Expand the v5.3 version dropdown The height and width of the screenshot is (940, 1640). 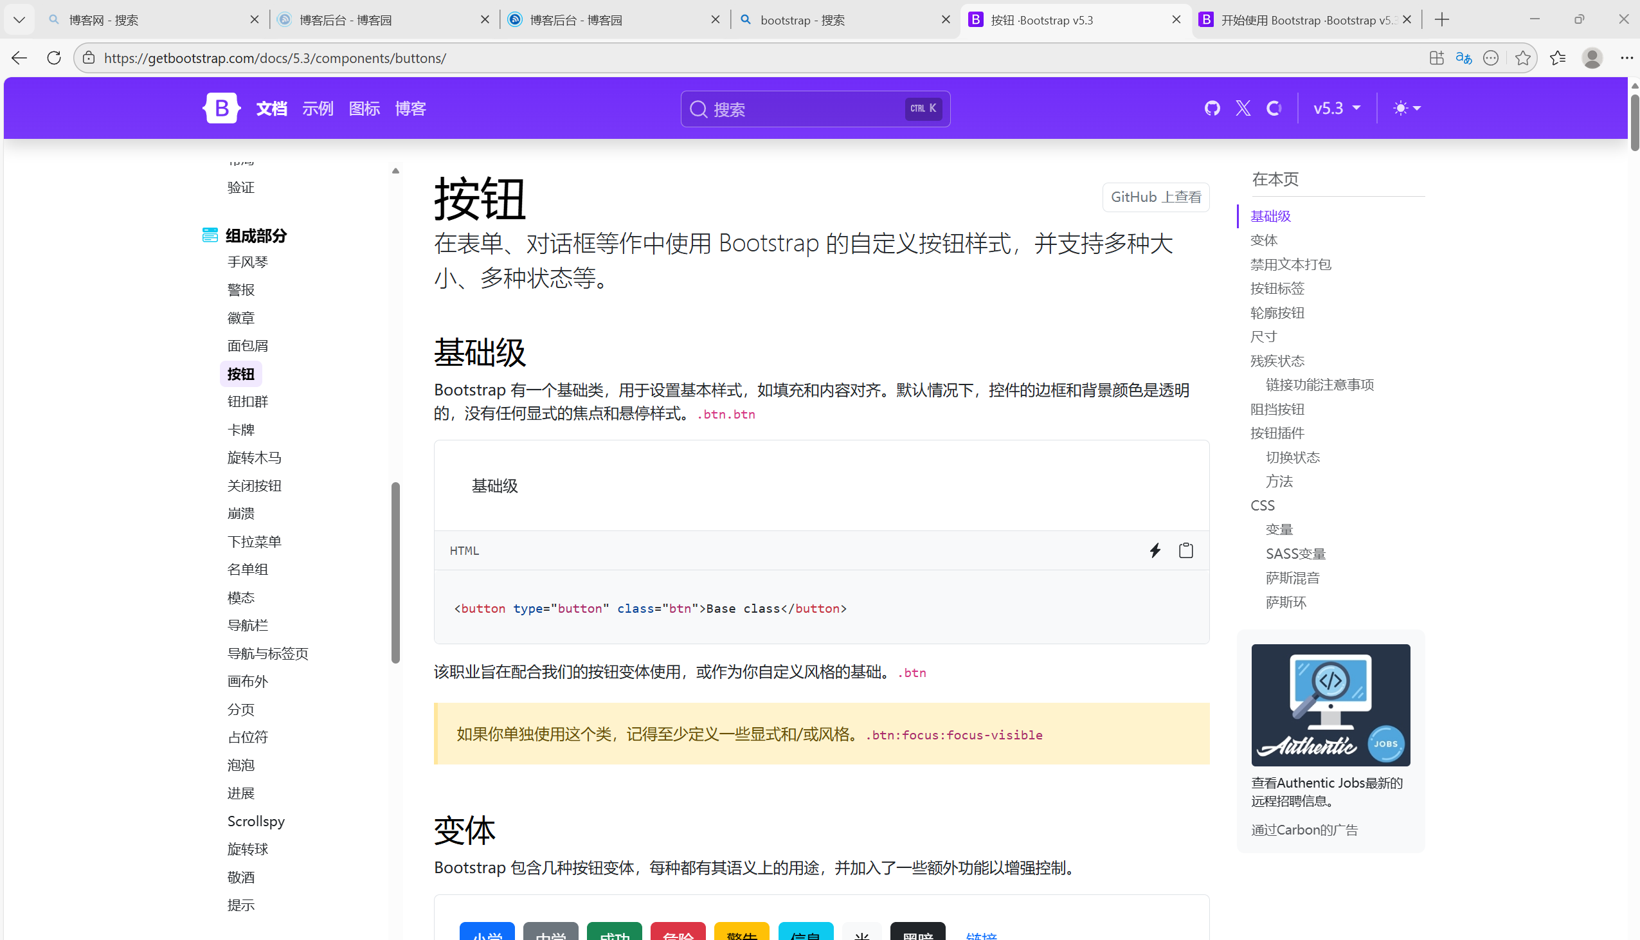(x=1337, y=108)
